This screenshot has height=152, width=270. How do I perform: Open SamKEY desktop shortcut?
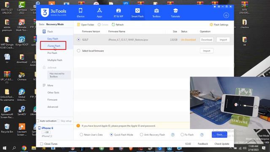click(22, 111)
